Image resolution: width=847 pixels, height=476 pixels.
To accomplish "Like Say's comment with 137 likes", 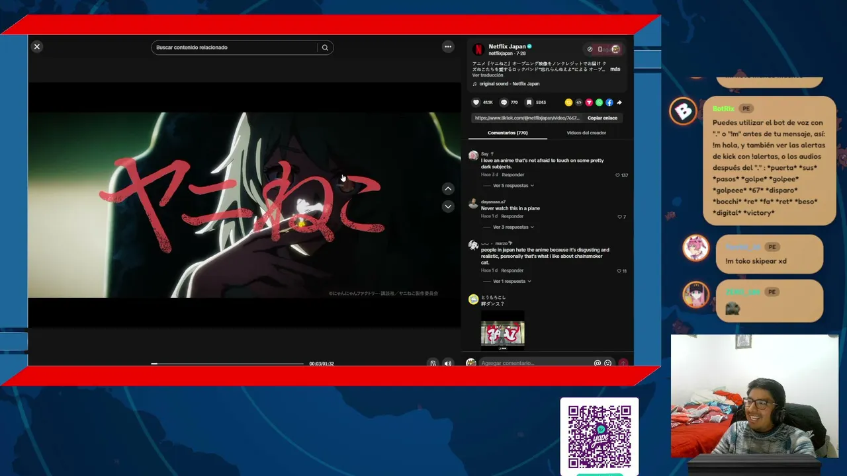I will pos(618,175).
